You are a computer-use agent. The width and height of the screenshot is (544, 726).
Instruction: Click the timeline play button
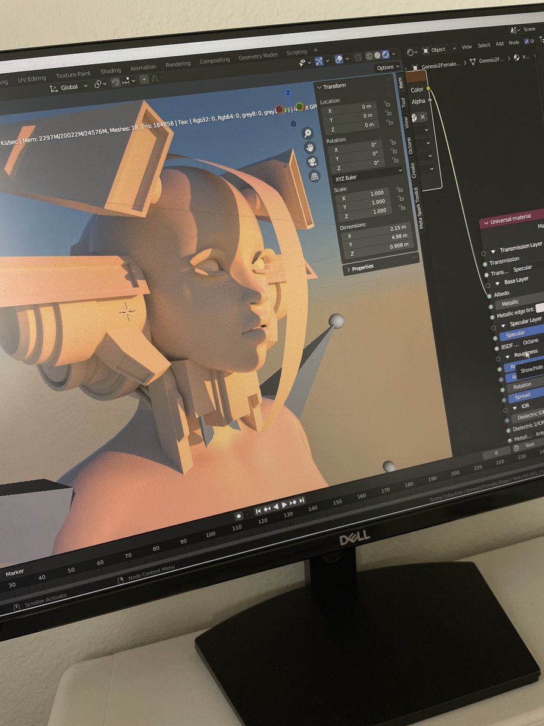(284, 505)
